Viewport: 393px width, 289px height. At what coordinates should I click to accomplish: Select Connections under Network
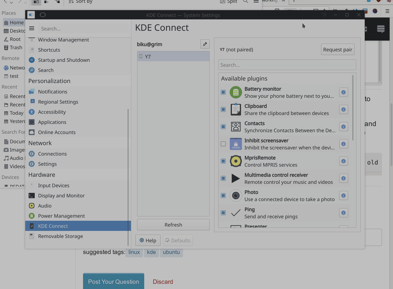click(52, 153)
